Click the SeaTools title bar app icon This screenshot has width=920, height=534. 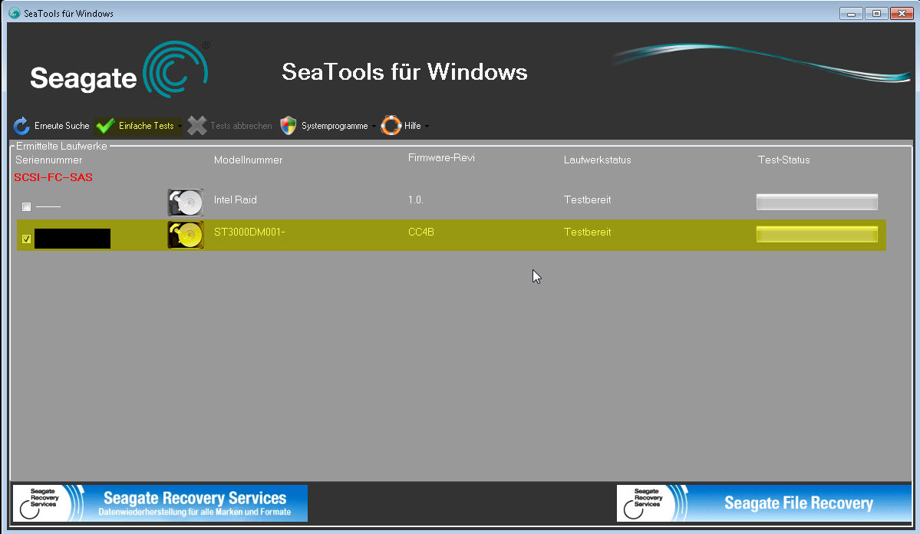pyautogui.click(x=14, y=13)
